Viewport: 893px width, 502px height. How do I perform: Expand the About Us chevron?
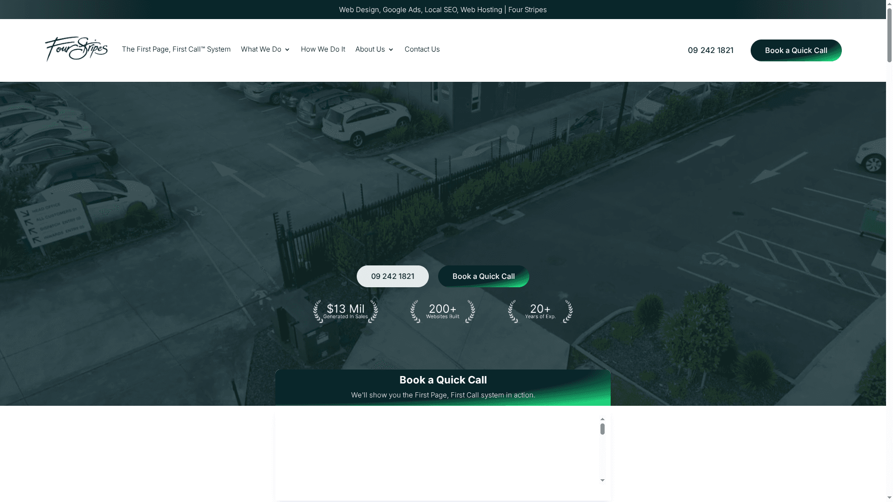pos(391,50)
